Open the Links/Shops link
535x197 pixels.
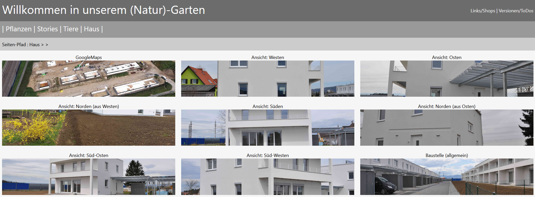tap(483, 11)
